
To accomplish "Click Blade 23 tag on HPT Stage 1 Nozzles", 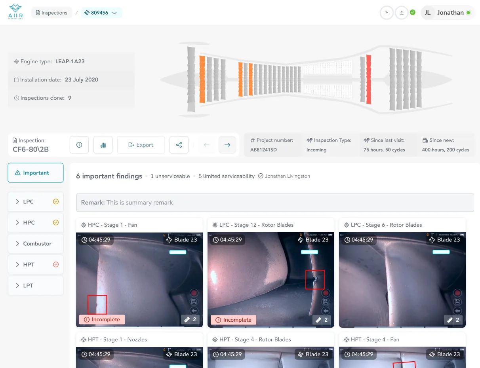I will [181, 355].
